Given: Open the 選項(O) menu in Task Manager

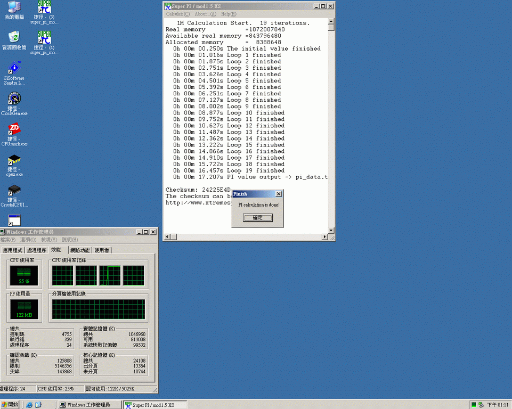Looking at the screenshot, I should pos(28,240).
